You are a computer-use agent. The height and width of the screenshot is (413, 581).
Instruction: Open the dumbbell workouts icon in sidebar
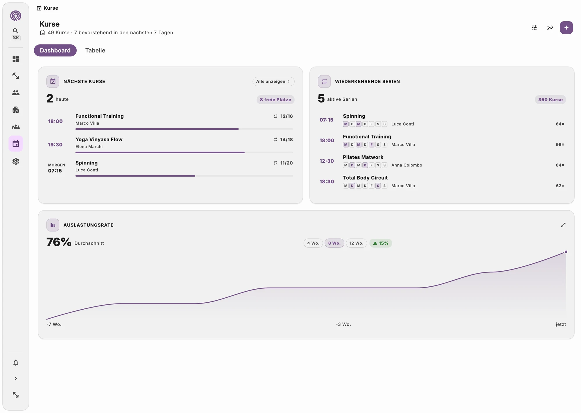pyautogui.click(x=16, y=76)
